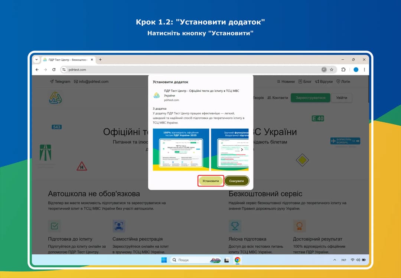Open a new tab with the plus button
This screenshot has height=278, width=401.
click(100, 59)
